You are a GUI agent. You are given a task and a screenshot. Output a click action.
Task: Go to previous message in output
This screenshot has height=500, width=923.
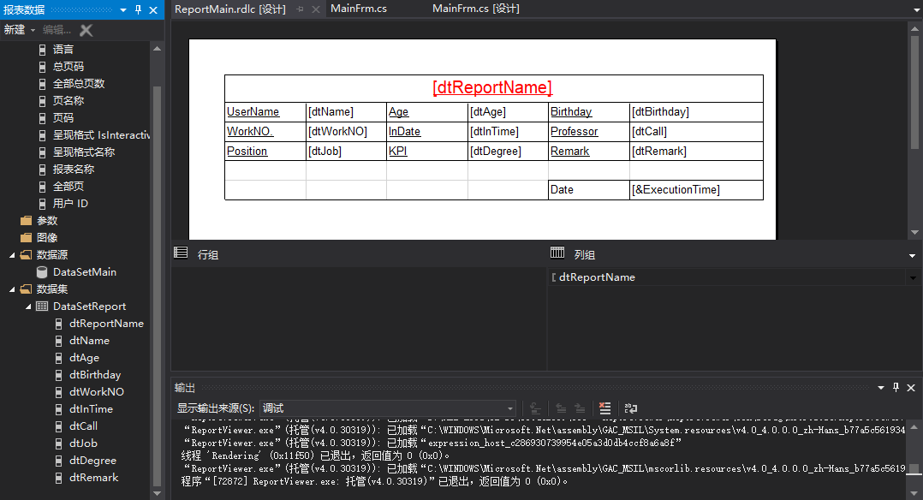561,408
